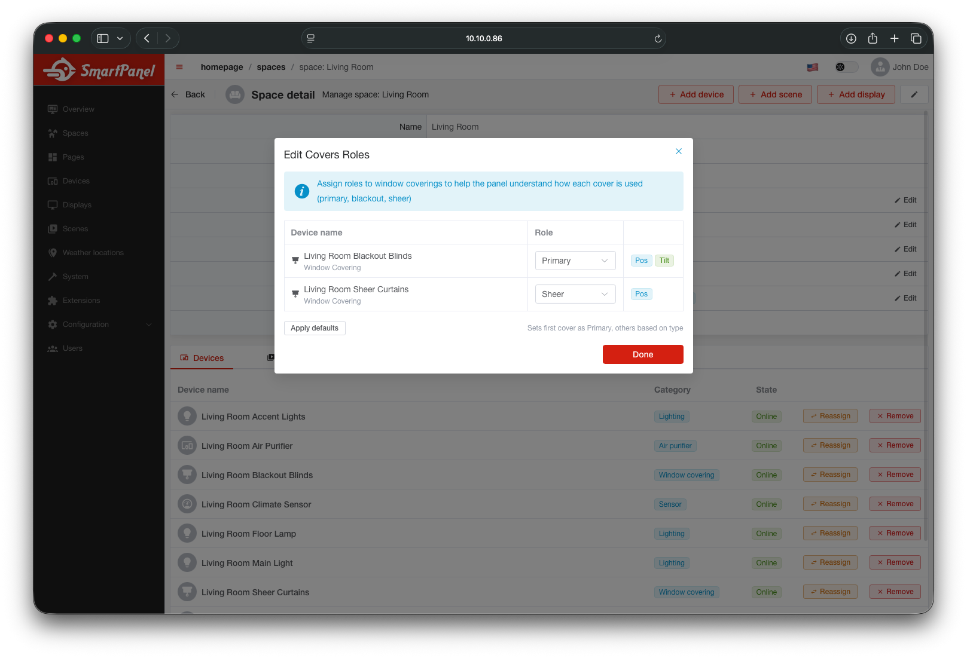Open the Primary role dropdown
The width and height of the screenshot is (967, 658).
point(575,260)
